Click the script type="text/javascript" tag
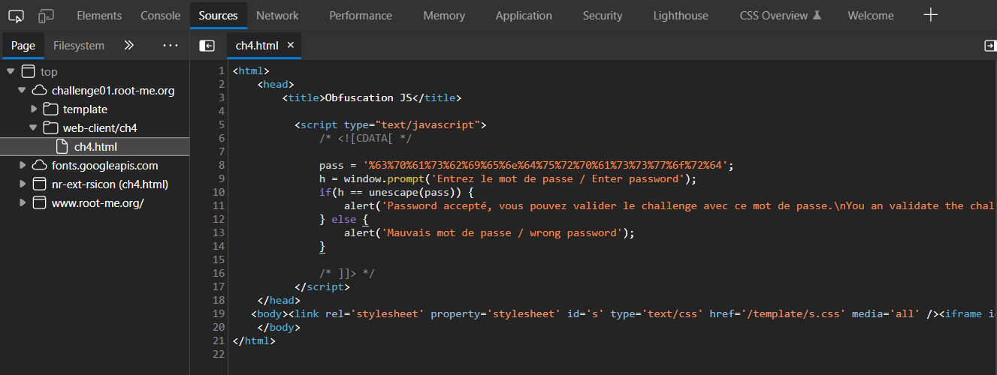This screenshot has height=375, width=997. [391, 124]
